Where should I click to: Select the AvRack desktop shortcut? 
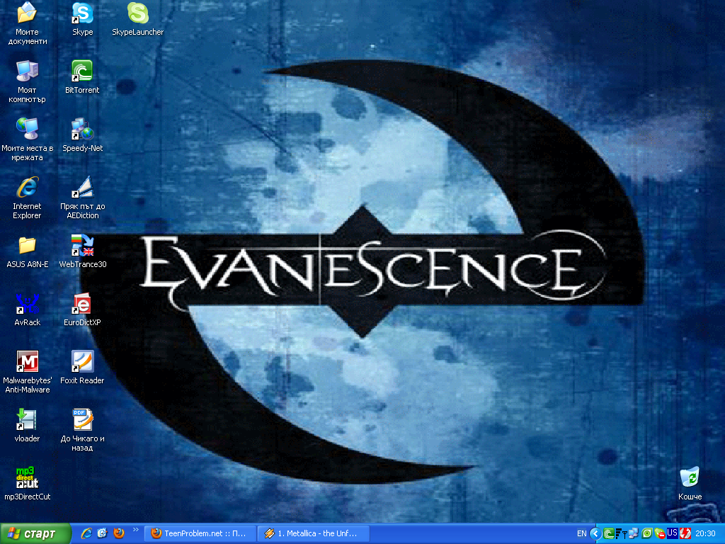pyautogui.click(x=28, y=309)
